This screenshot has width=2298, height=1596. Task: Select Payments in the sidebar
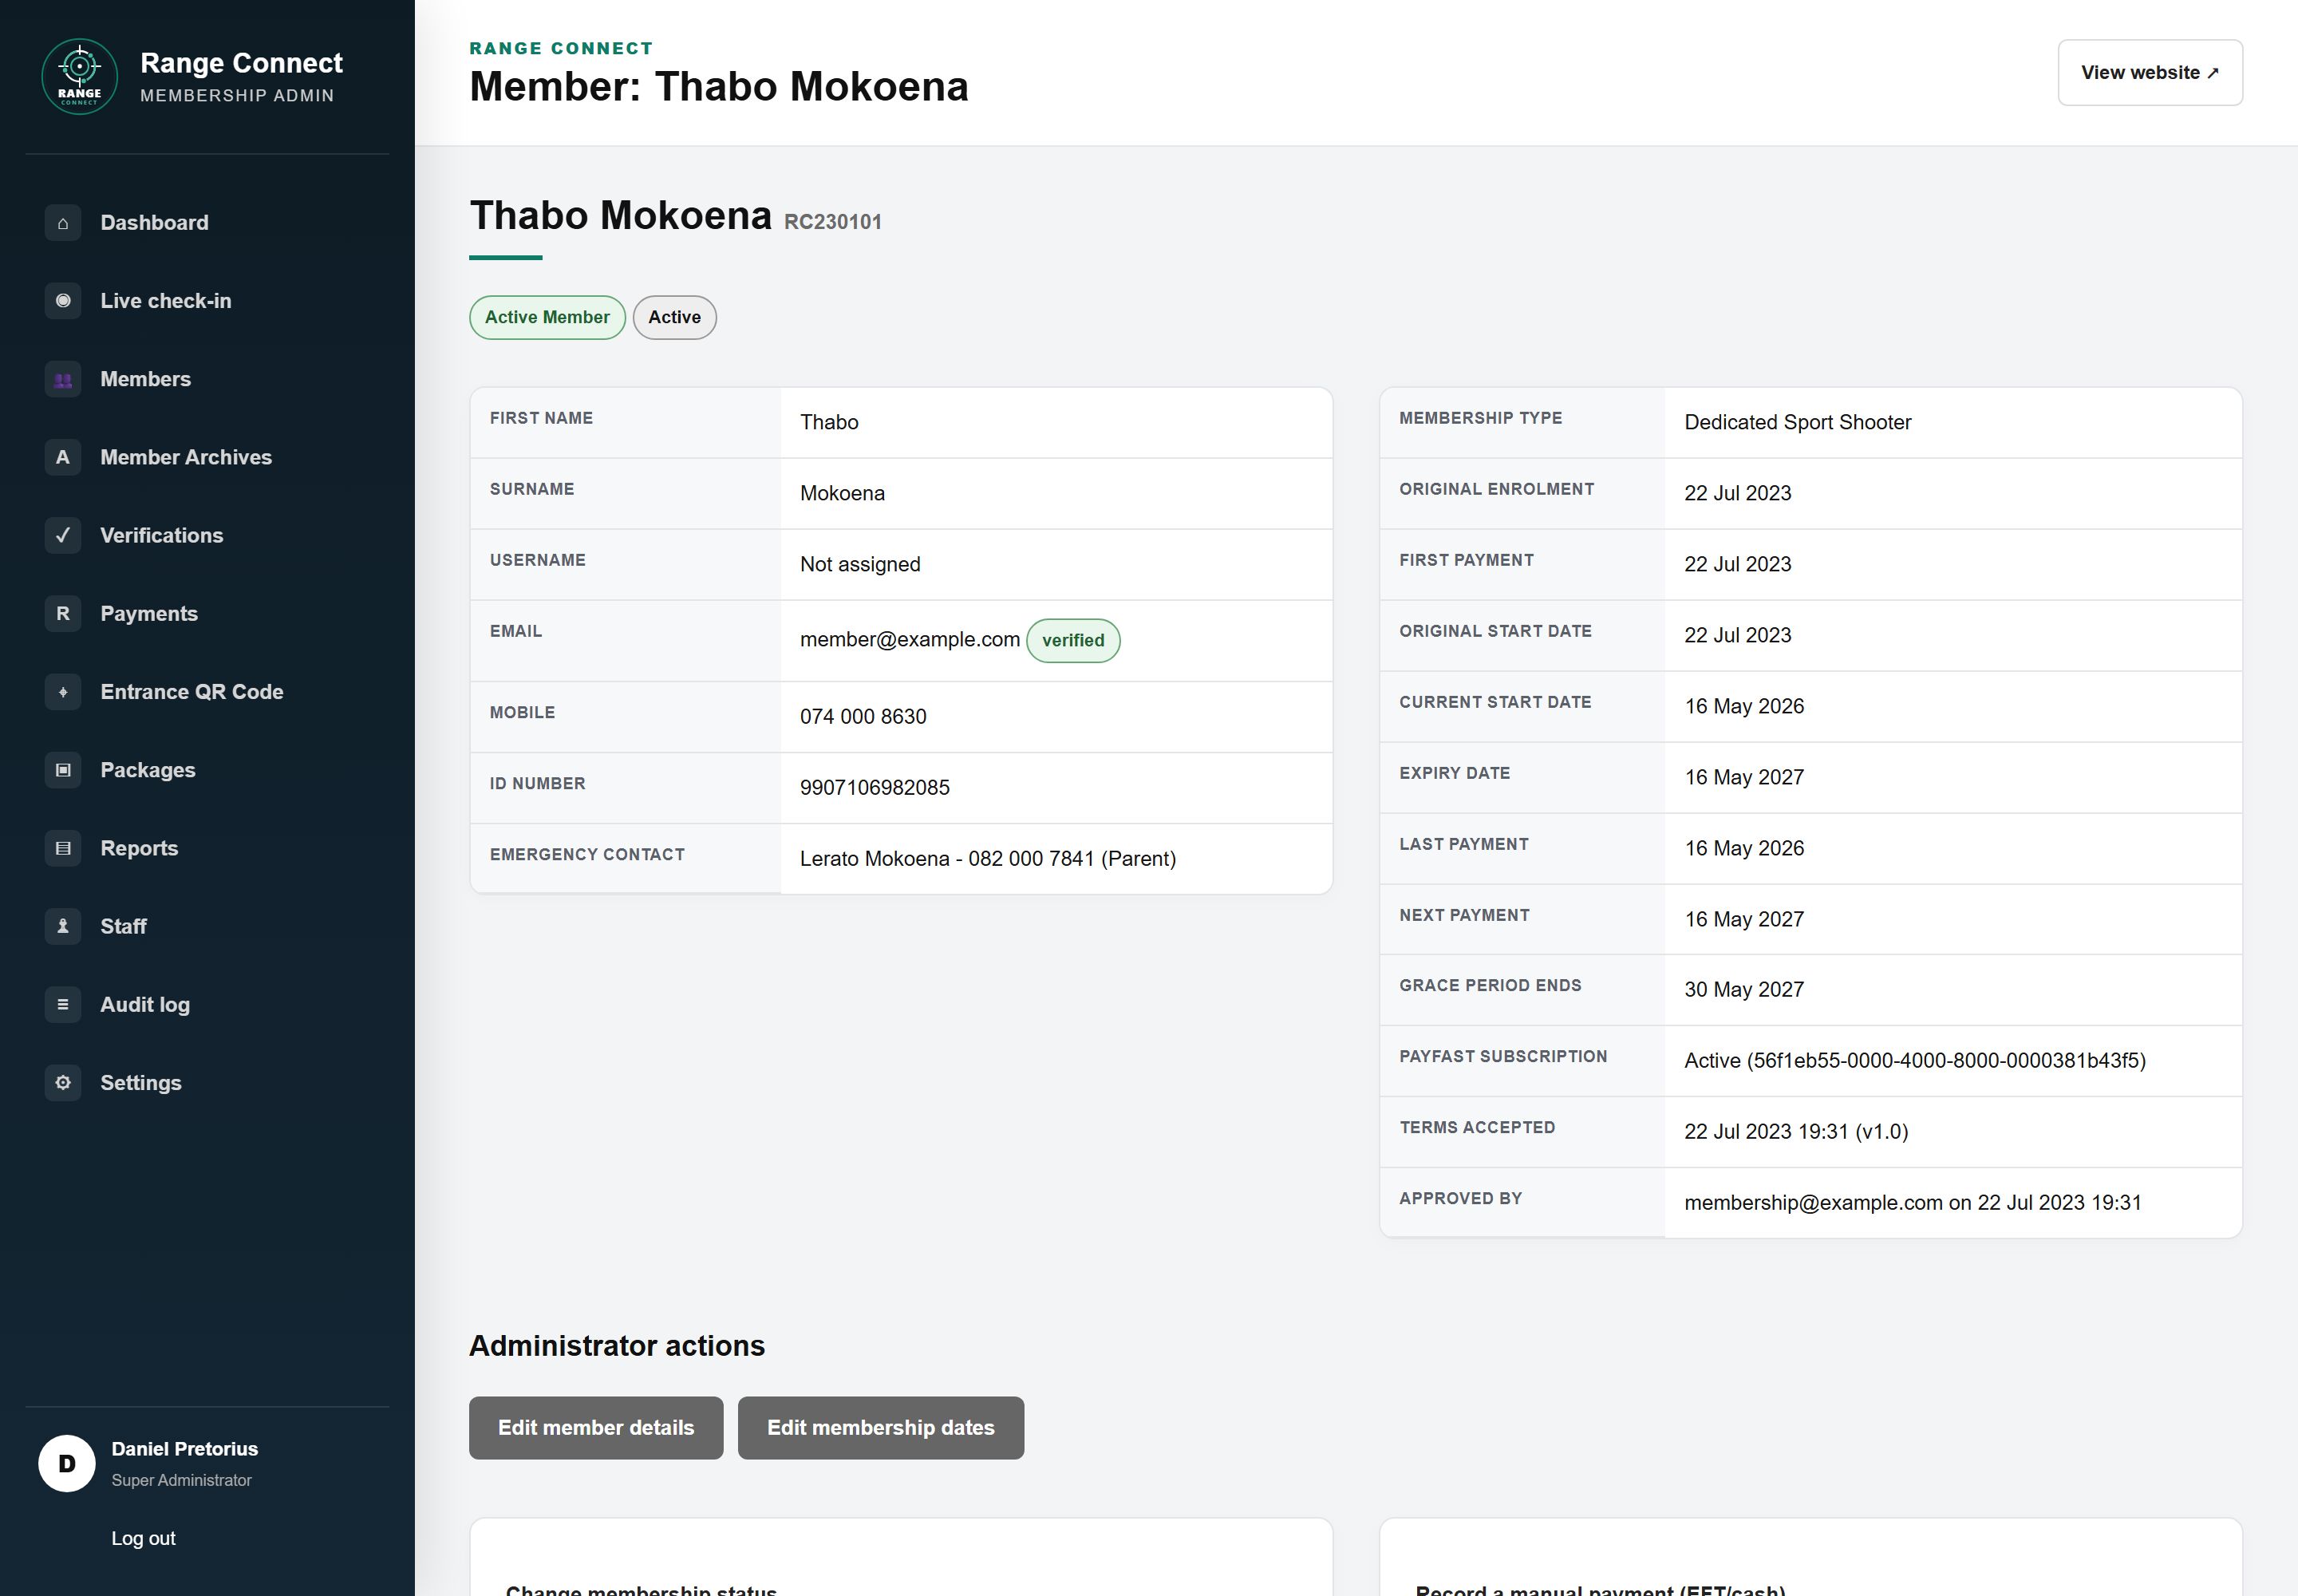pos(149,614)
